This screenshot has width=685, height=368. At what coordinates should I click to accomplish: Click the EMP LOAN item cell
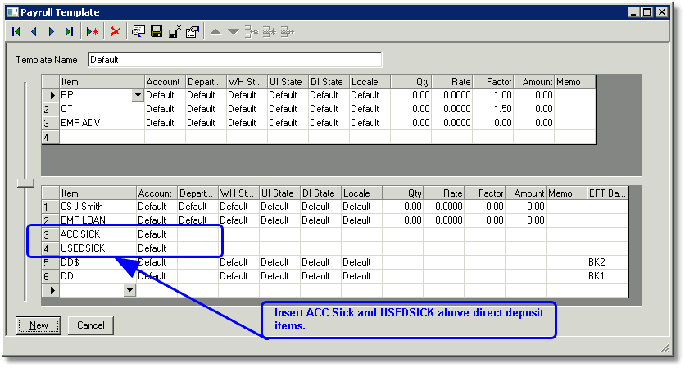(98, 220)
